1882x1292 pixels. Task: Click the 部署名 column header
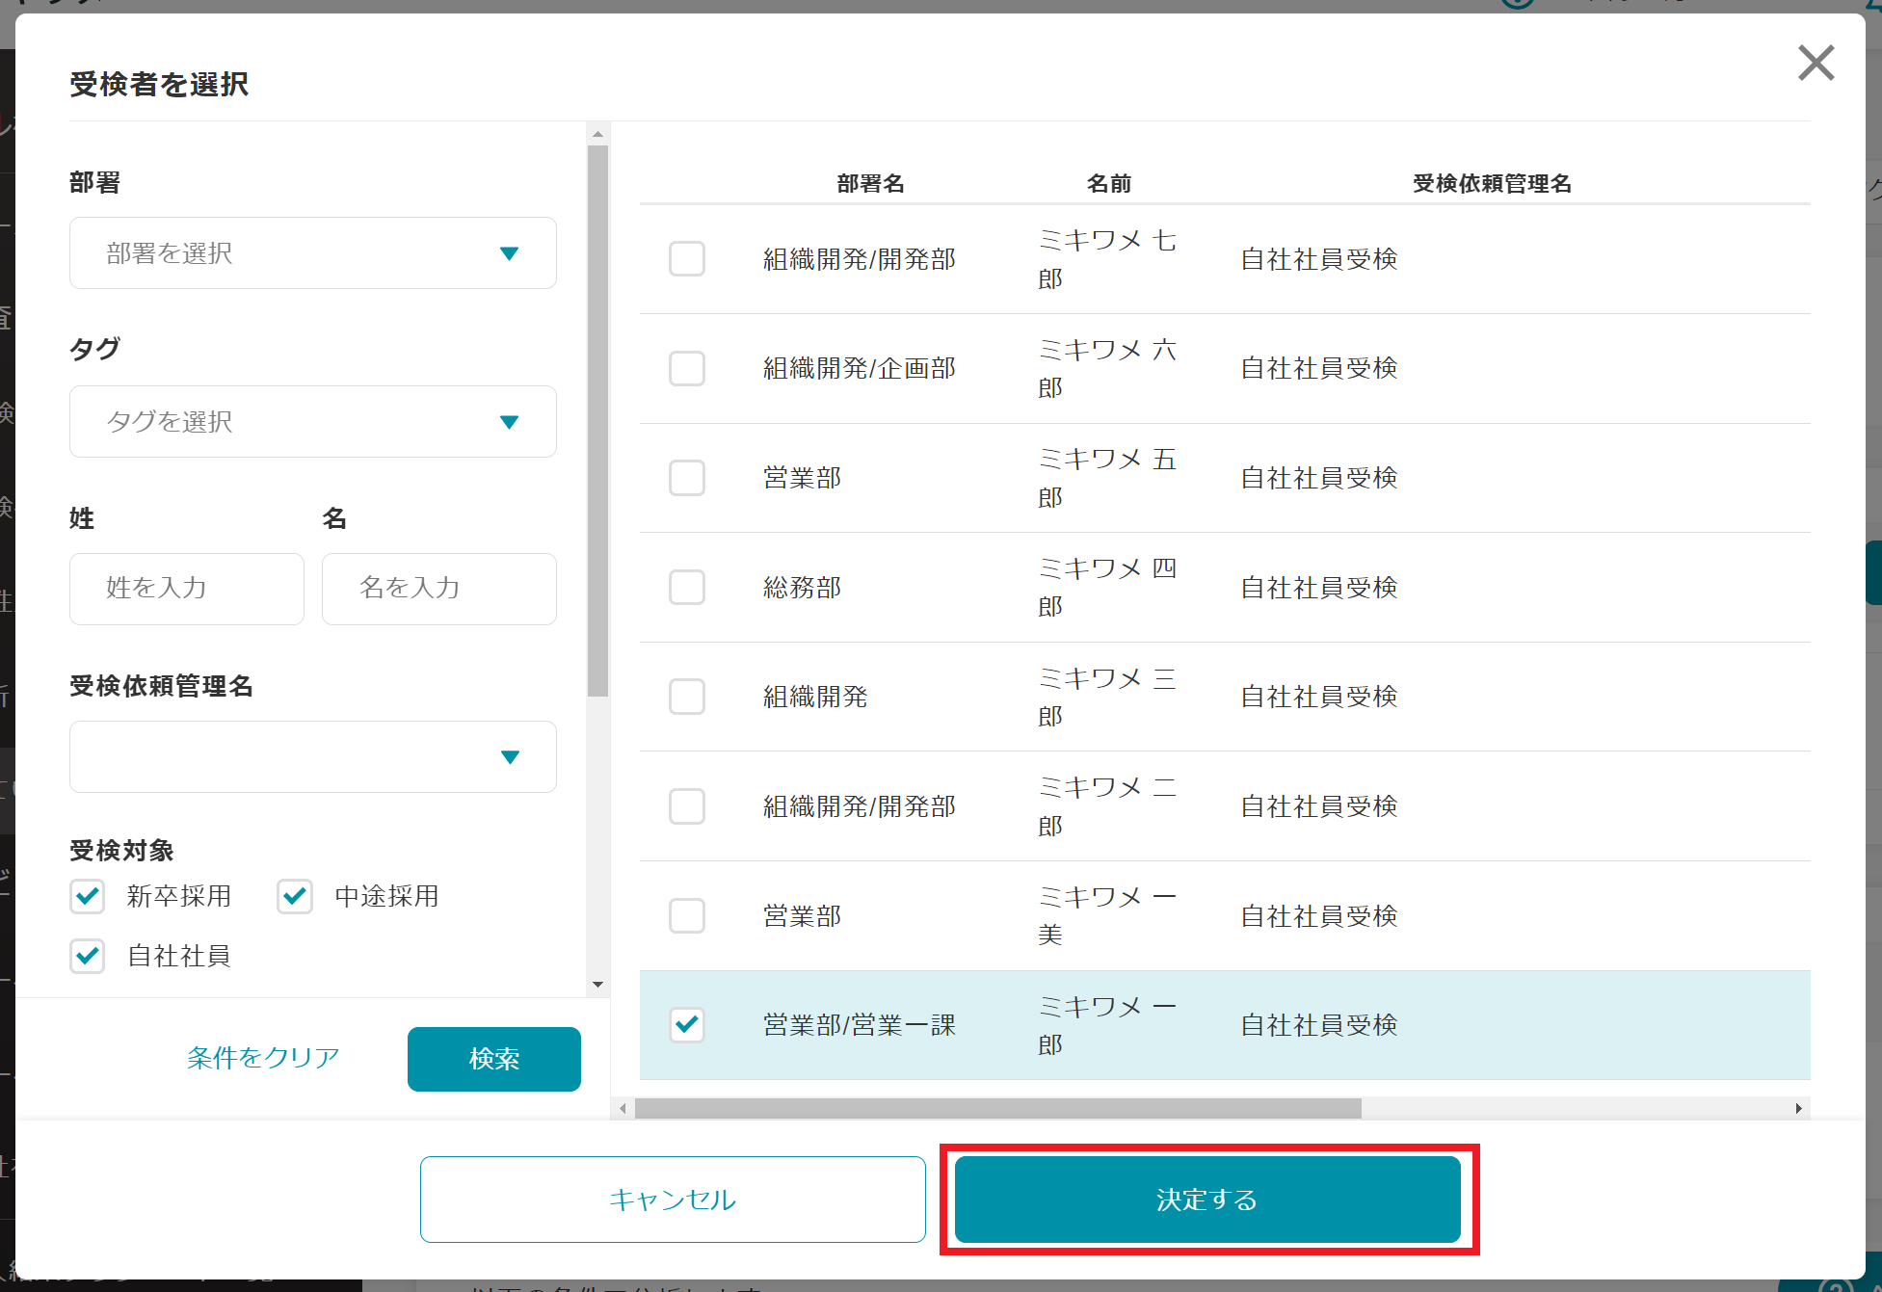click(x=872, y=183)
